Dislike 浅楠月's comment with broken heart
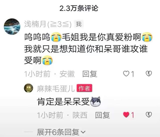Viewport: 160px width, 137px height. pyautogui.click(x=149, y=74)
